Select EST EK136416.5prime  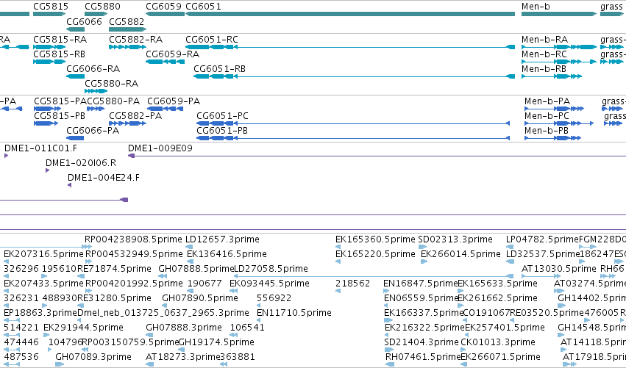tap(227, 254)
